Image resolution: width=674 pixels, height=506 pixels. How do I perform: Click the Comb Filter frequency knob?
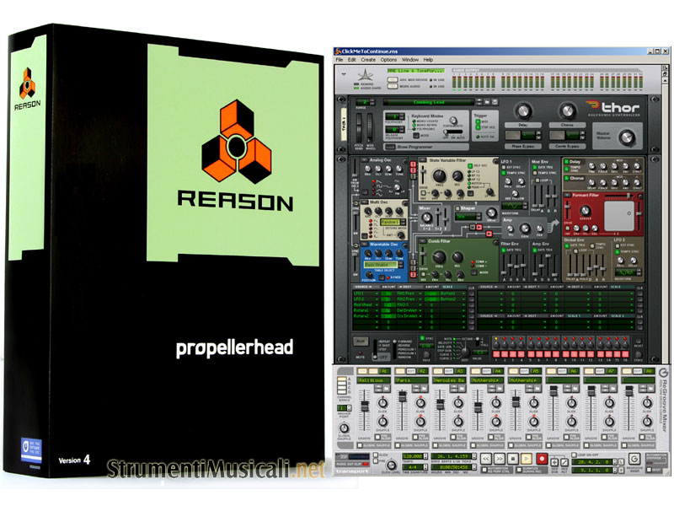438,256
